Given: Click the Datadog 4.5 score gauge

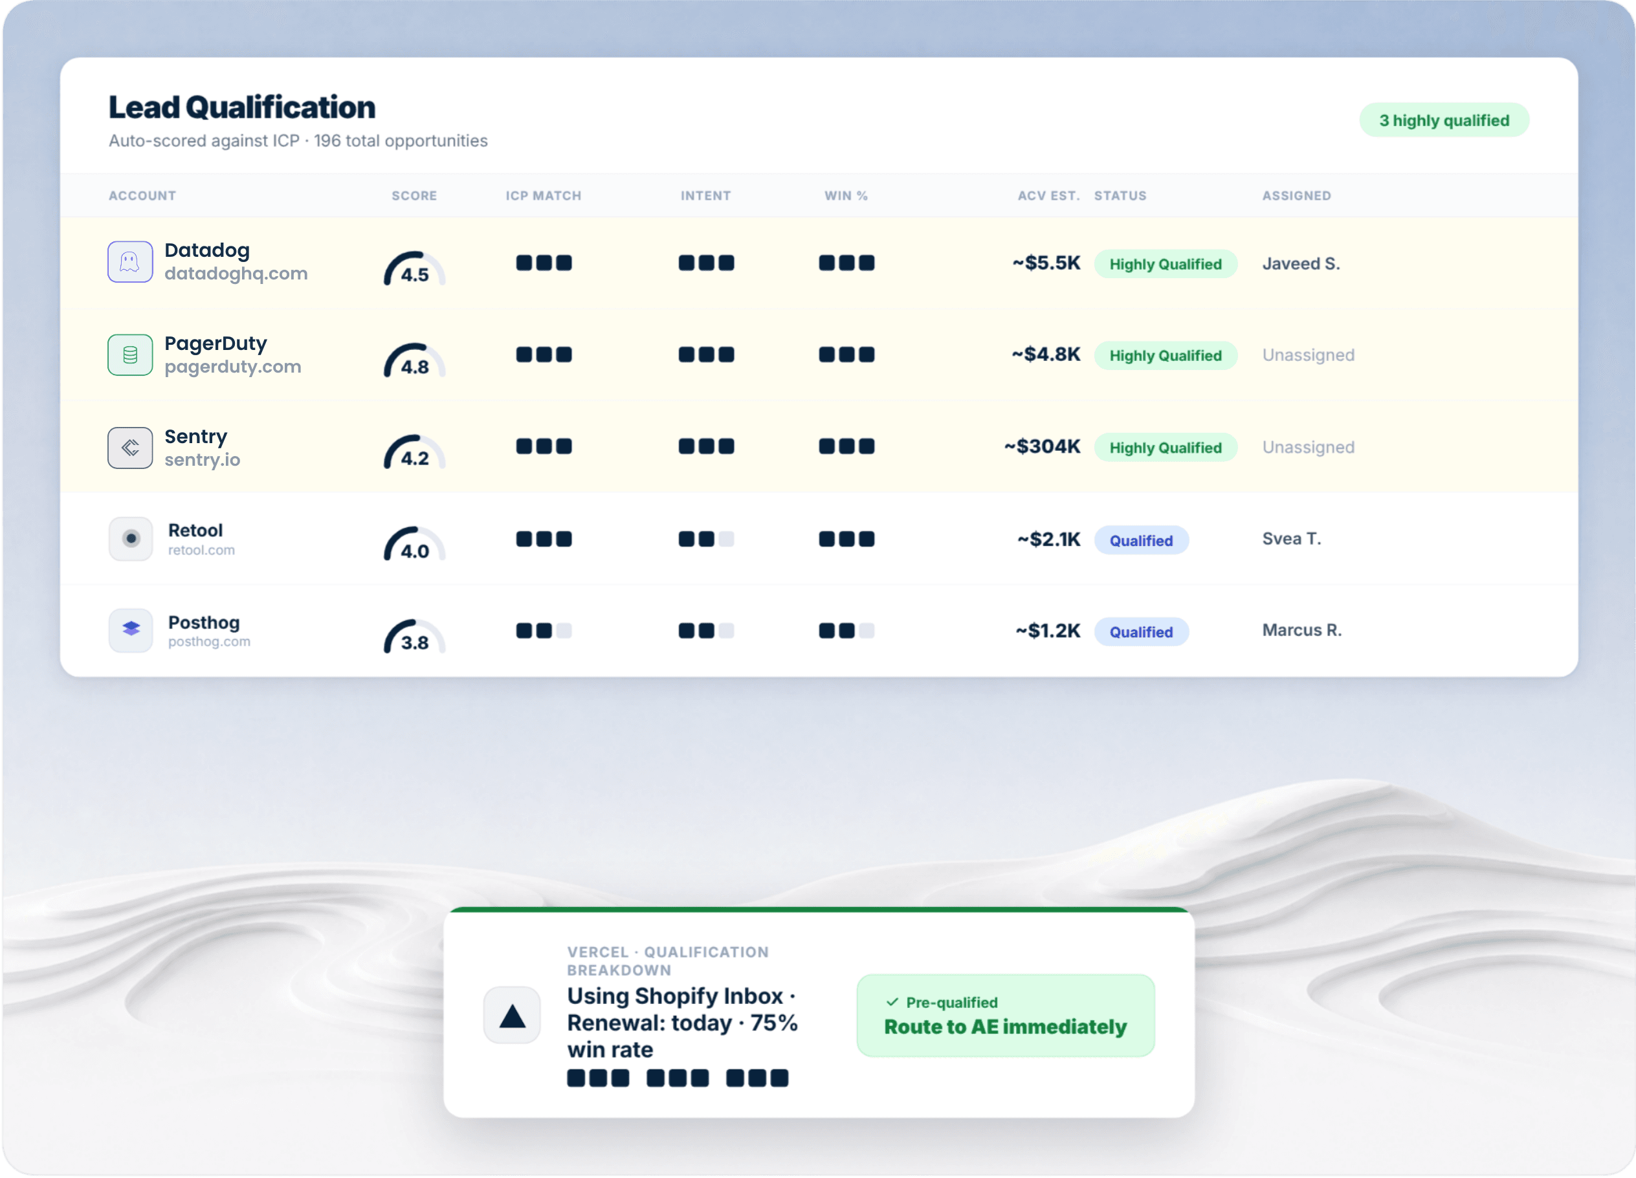Looking at the screenshot, I should point(414,267).
